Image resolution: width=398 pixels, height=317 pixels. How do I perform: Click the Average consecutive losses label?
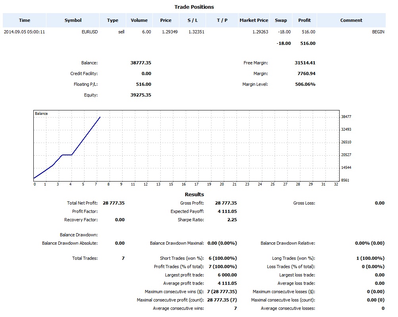point(288,308)
